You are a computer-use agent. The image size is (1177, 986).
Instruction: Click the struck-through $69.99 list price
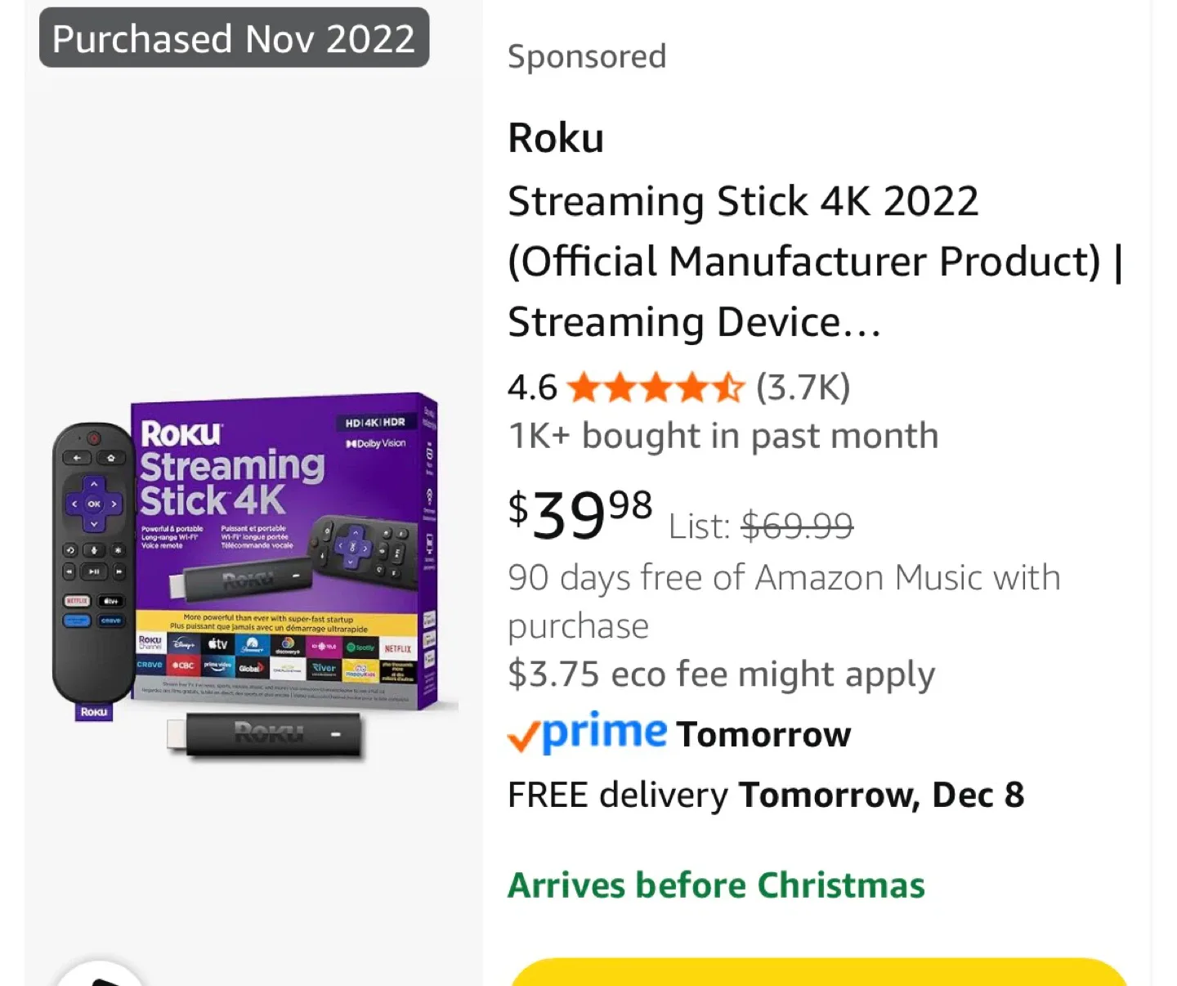coord(797,526)
